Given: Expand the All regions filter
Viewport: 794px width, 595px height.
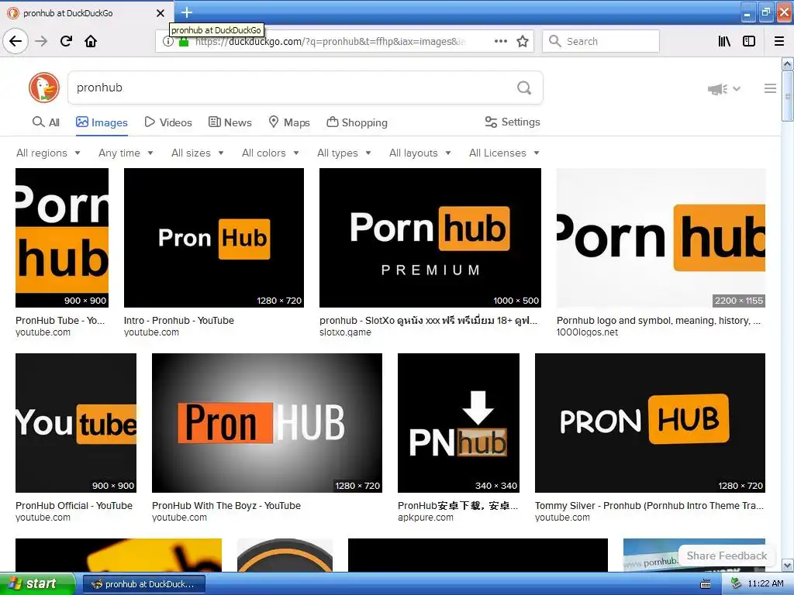Looking at the screenshot, I should [x=48, y=153].
